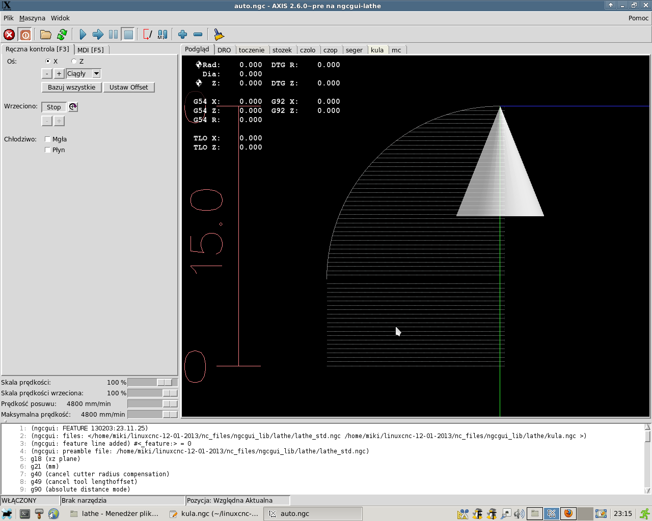
Task: Pause program execution
Action: (113, 35)
